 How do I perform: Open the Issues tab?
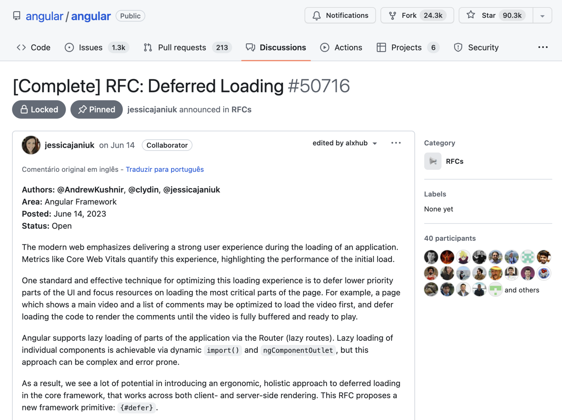(97, 47)
